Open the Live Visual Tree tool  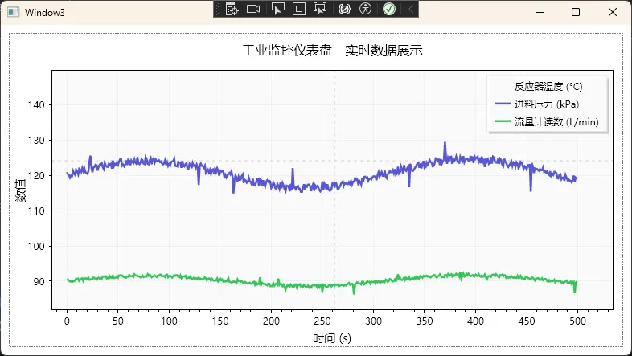[x=232, y=9]
